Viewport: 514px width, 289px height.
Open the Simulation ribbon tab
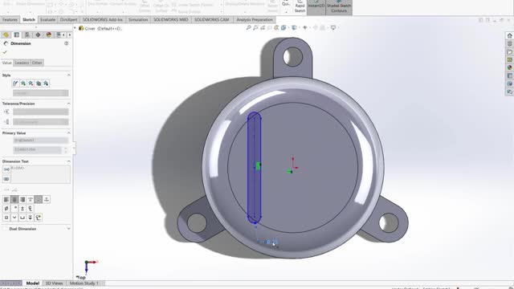tap(138, 19)
